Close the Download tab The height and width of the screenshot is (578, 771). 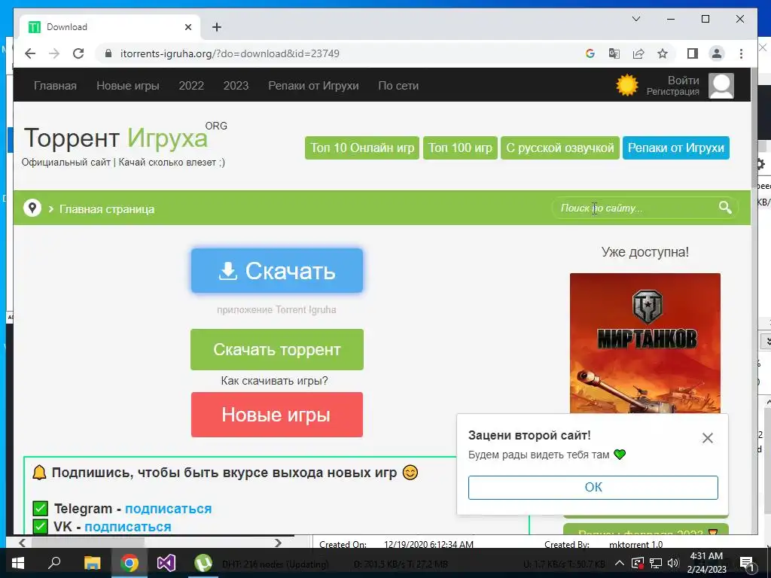(x=187, y=27)
